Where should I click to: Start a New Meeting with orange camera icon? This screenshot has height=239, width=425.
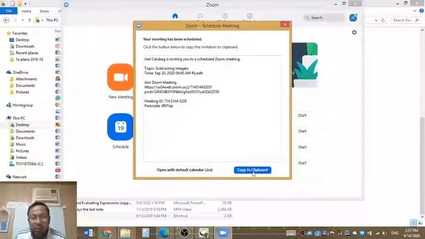coord(121,77)
